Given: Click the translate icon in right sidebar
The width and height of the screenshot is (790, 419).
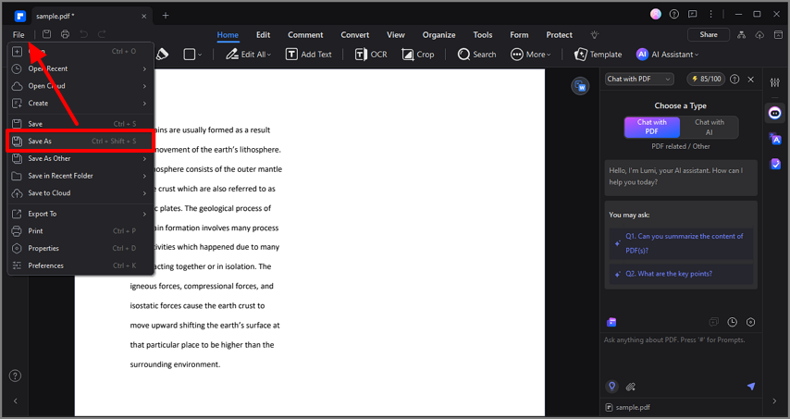Looking at the screenshot, I should point(775,139).
